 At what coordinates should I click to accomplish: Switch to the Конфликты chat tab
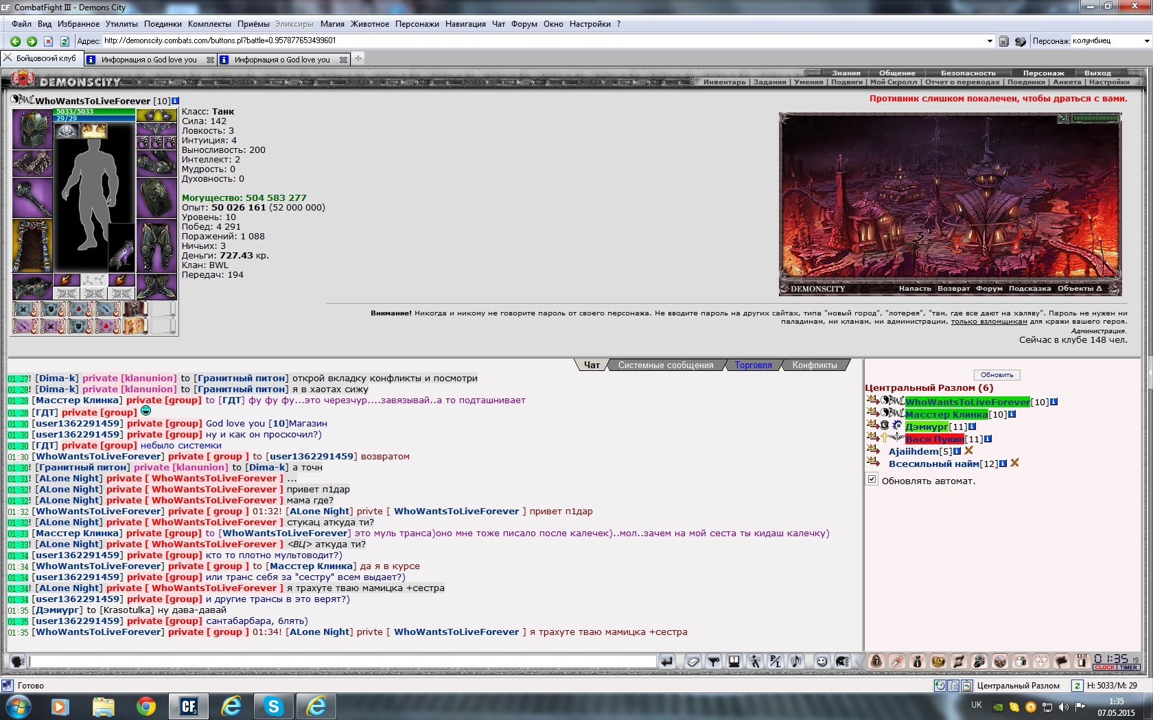point(815,365)
